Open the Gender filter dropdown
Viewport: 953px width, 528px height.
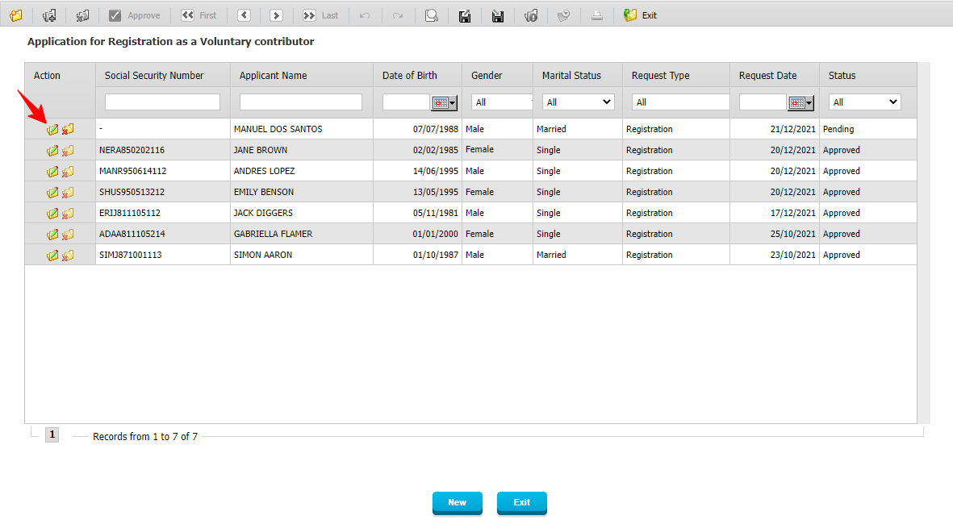point(502,102)
